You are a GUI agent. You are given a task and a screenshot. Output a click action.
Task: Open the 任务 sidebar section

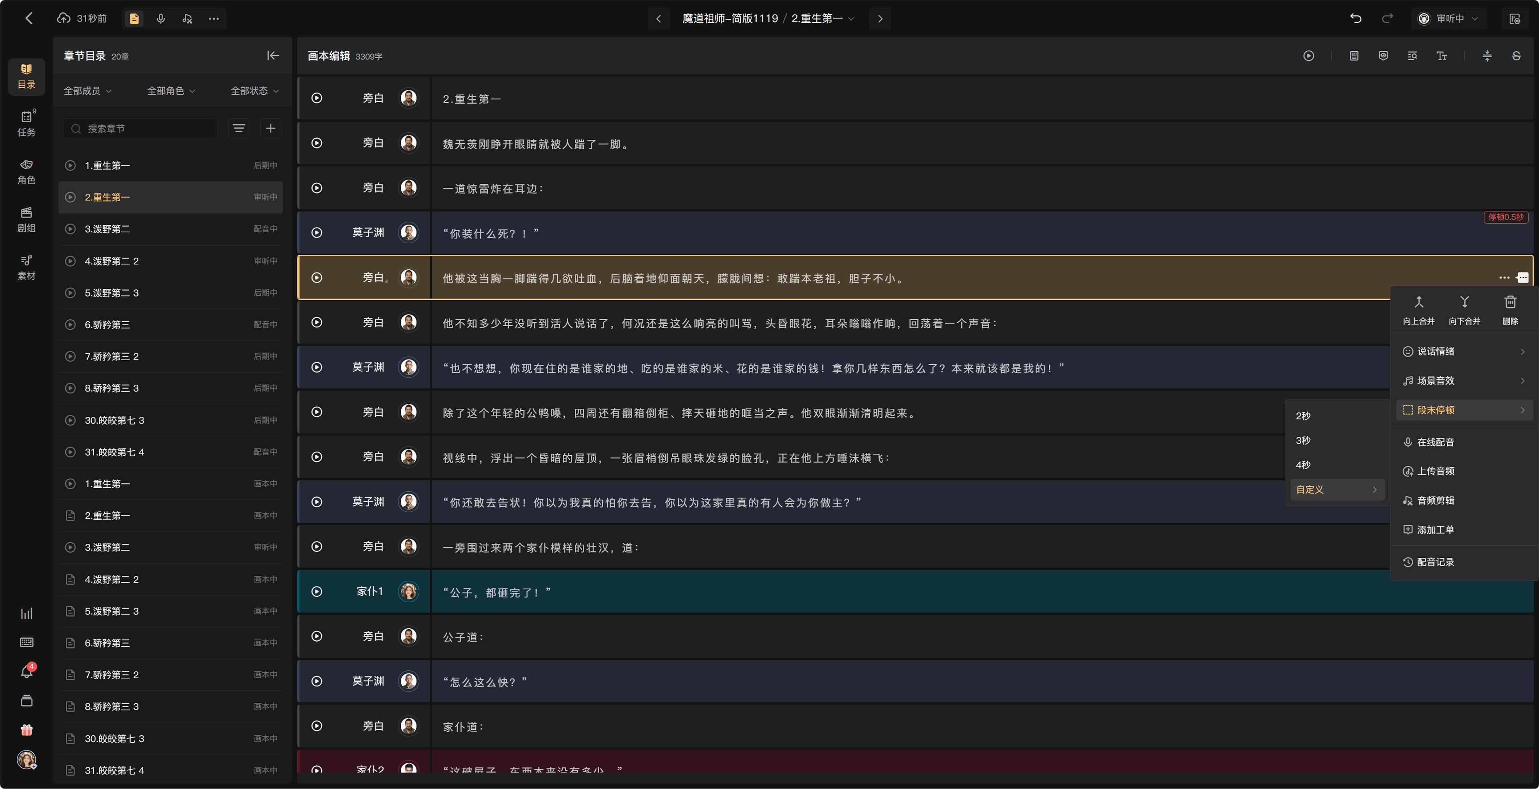(x=26, y=124)
